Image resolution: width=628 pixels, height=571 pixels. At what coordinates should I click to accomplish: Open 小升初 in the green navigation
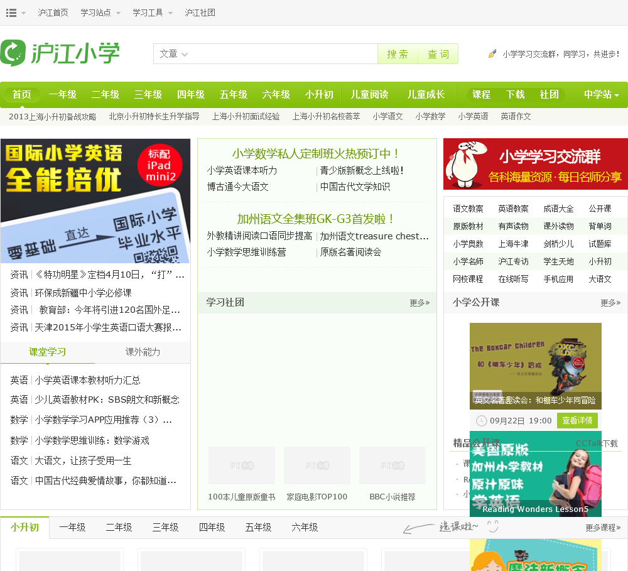[x=319, y=95]
